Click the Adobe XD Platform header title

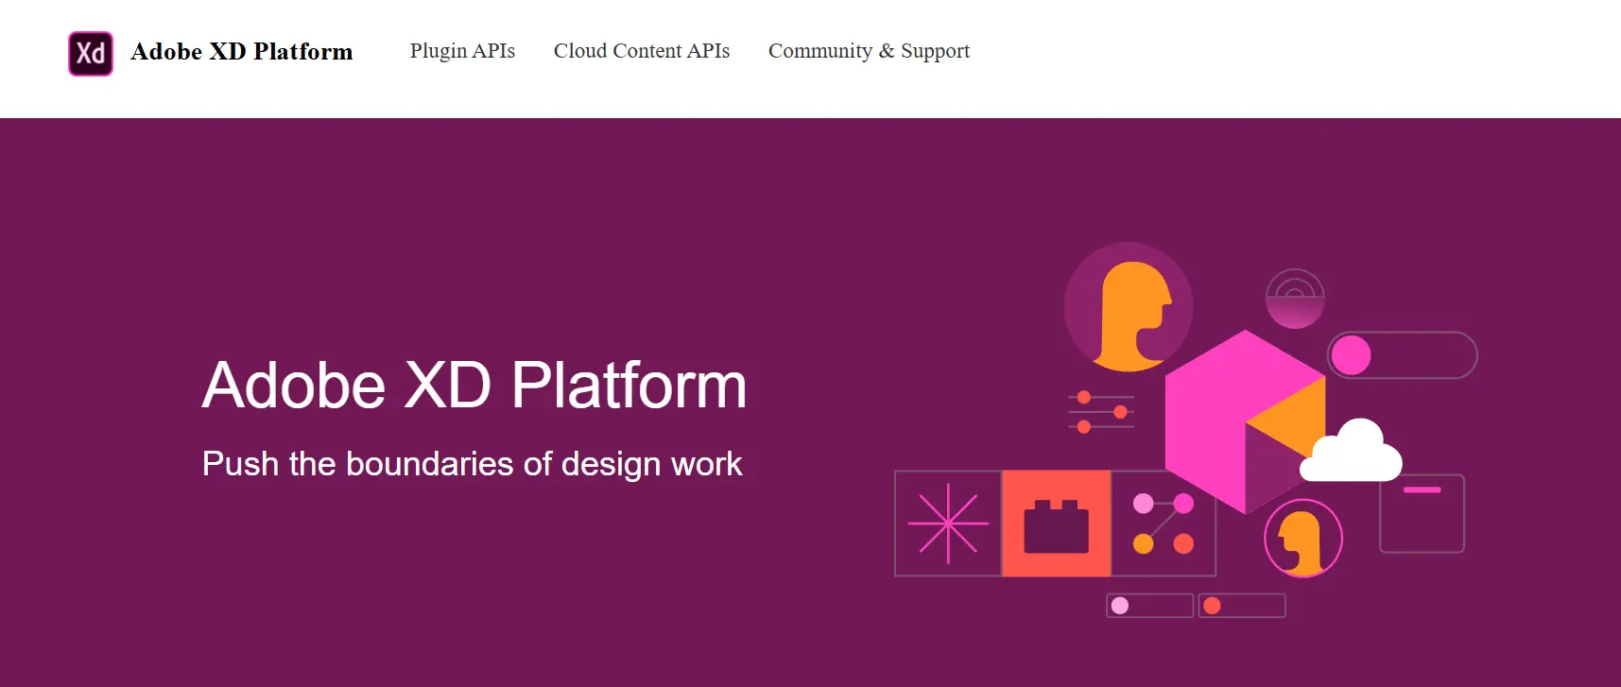pyautogui.click(x=242, y=52)
